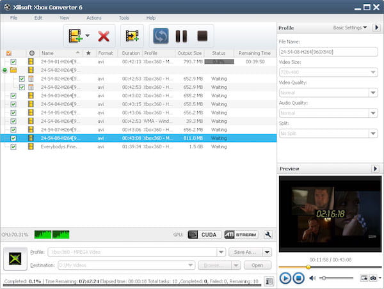Screen dimensions: 384x289
Task: Open the Video Size dropdown
Action: 372,72
